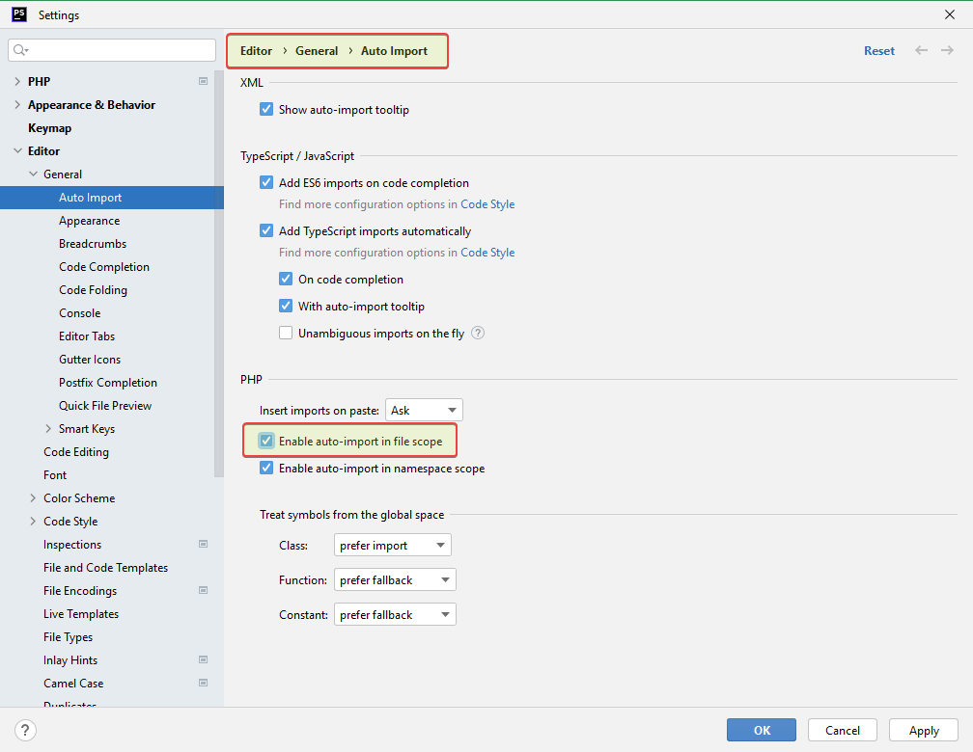The image size is (973, 752).
Task: Click the project-level icon beside Inspections
Action: point(203,545)
